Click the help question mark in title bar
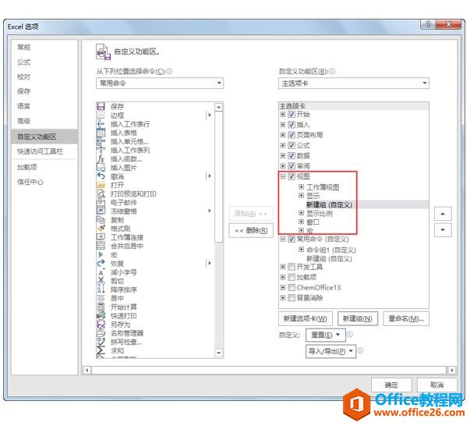Screen dimensions: 470x426 (x=428, y=24)
